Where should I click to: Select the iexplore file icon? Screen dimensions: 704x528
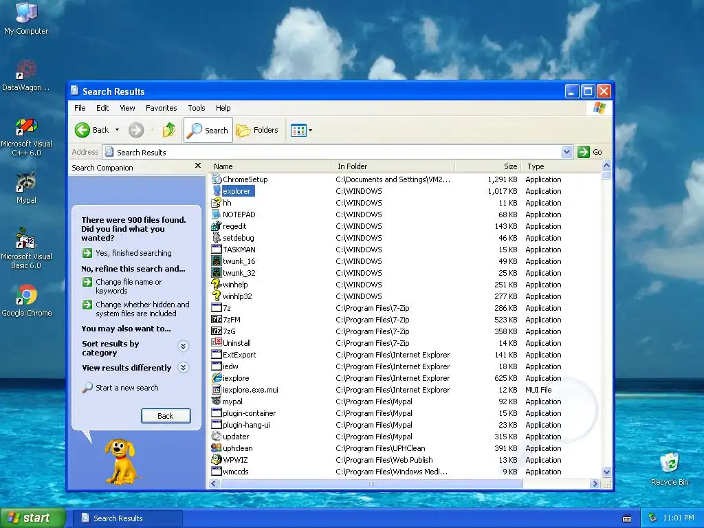(217, 377)
